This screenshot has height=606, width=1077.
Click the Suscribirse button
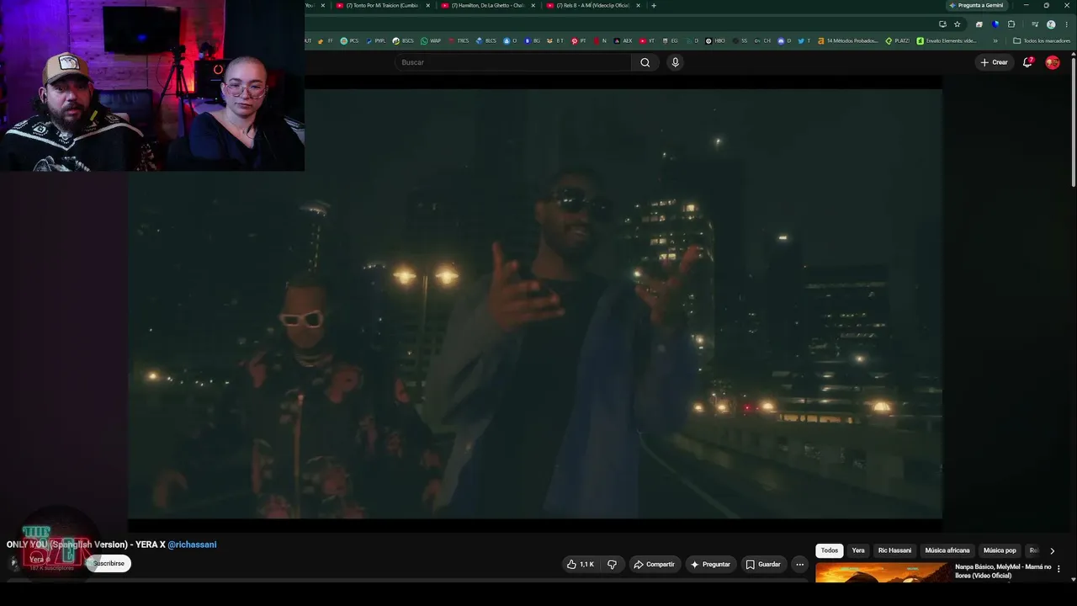click(x=109, y=564)
